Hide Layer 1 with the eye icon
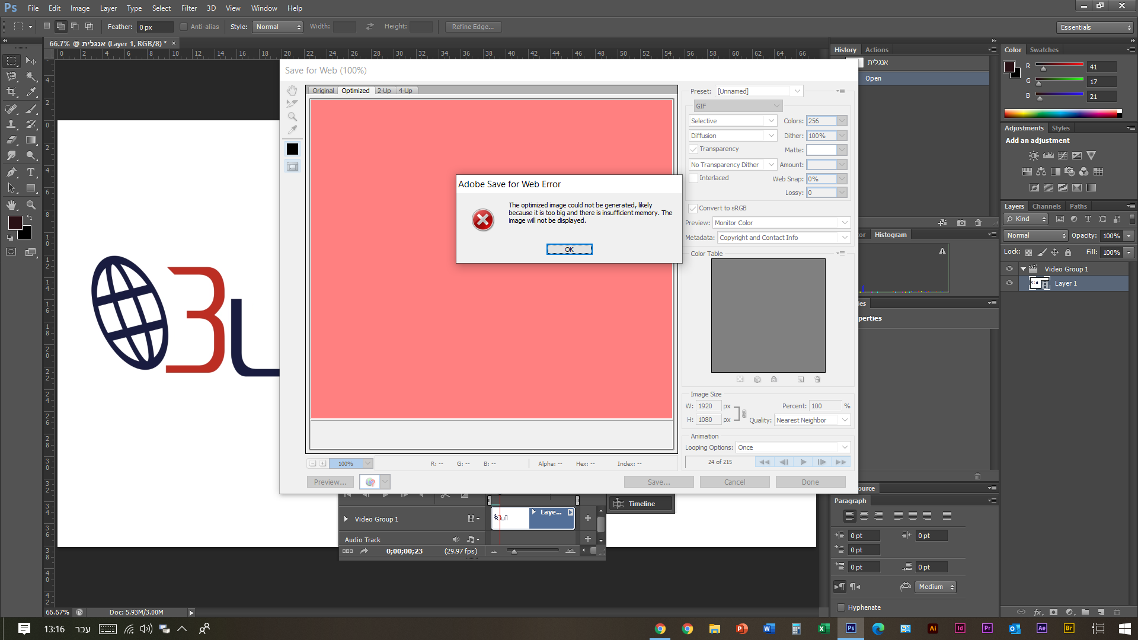 pos(1009,283)
